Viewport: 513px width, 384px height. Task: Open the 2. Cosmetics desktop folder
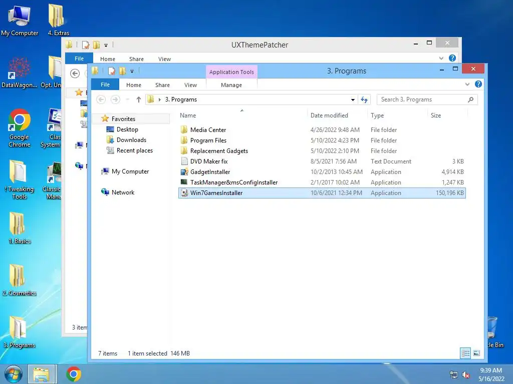click(x=19, y=280)
